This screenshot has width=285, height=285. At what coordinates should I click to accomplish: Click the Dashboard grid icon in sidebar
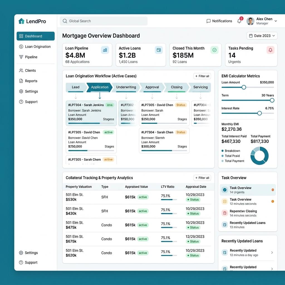point(21,36)
